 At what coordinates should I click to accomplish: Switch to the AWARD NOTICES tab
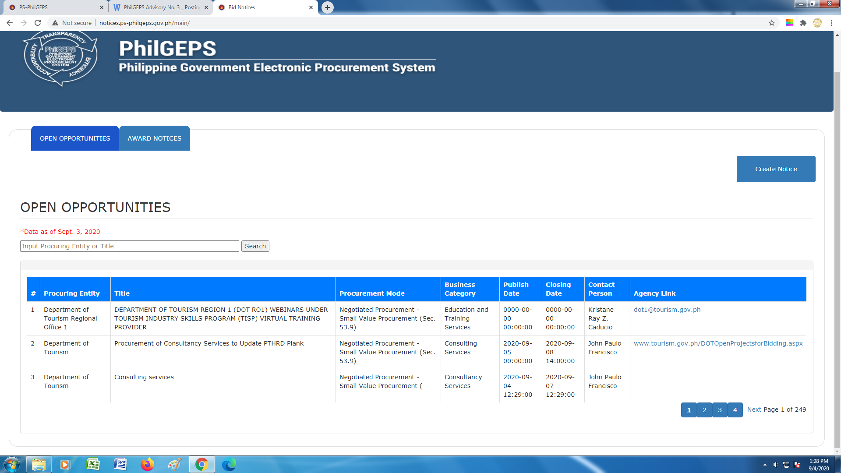tap(155, 138)
